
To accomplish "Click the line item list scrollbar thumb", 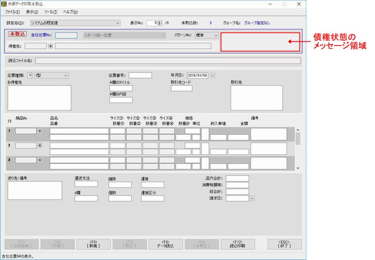I will (298, 139).
